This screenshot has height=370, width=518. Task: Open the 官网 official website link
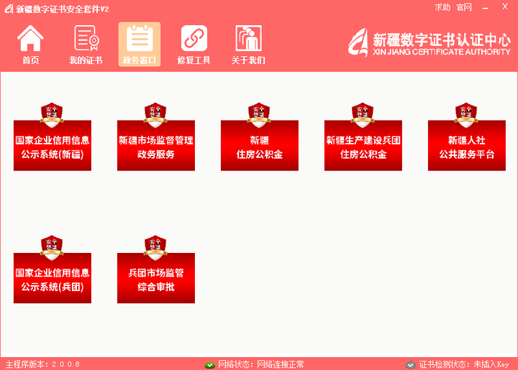coord(464,7)
